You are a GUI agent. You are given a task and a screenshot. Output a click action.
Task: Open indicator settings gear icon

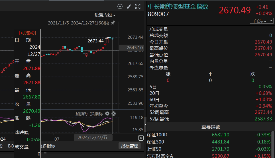(107, 114)
